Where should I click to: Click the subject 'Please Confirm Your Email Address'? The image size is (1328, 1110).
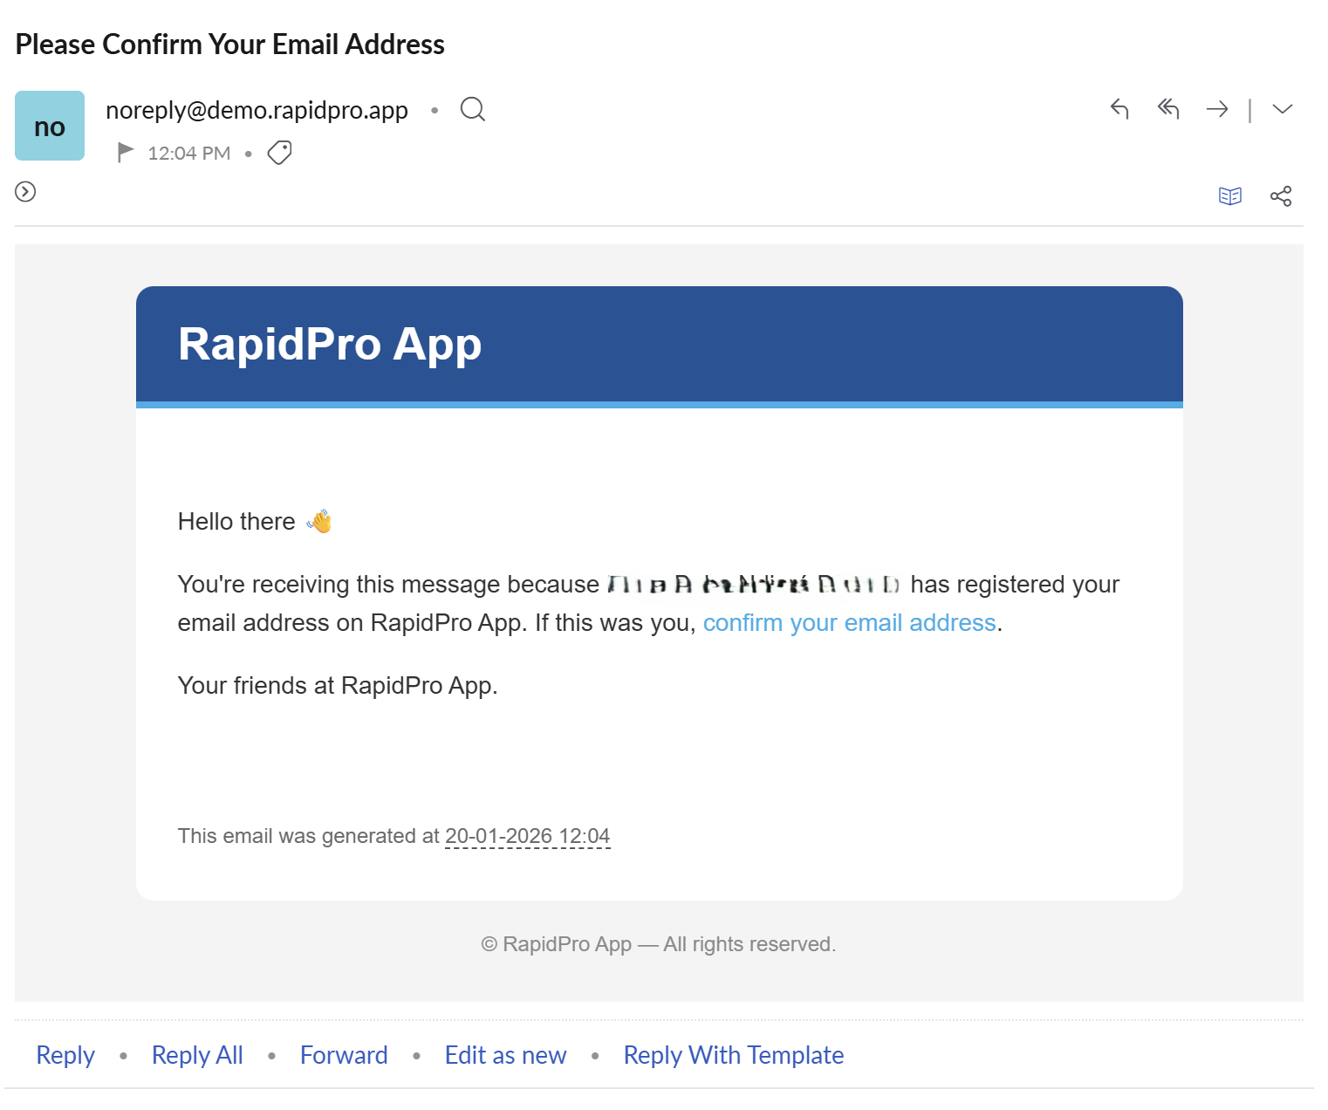(x=229, y=44)
